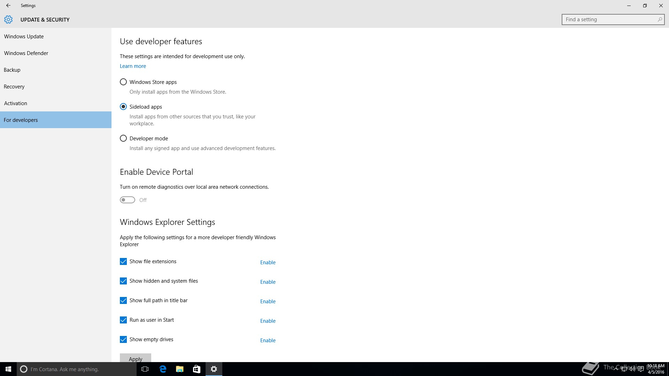This screenshot has width=669, height=376.
Task: Click Enable next to Show empty drives
Action: pos(268,340)
